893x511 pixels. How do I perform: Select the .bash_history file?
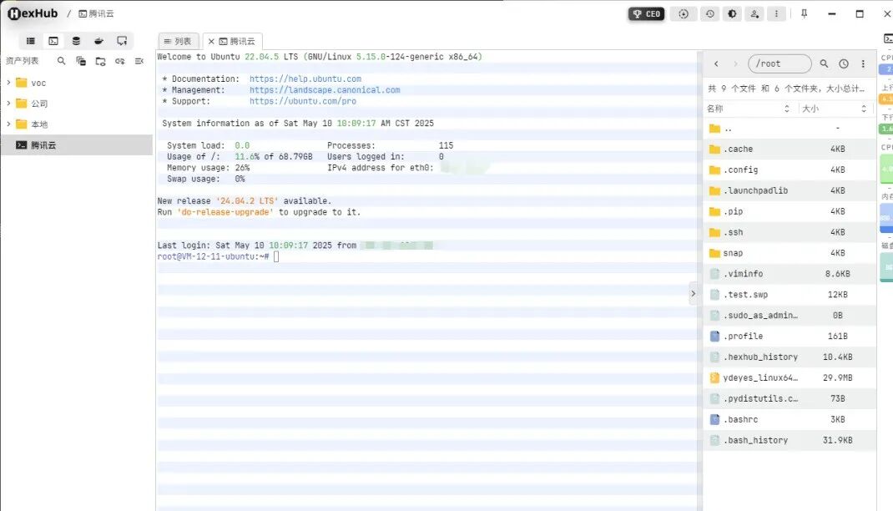click(x=790, y=440)
